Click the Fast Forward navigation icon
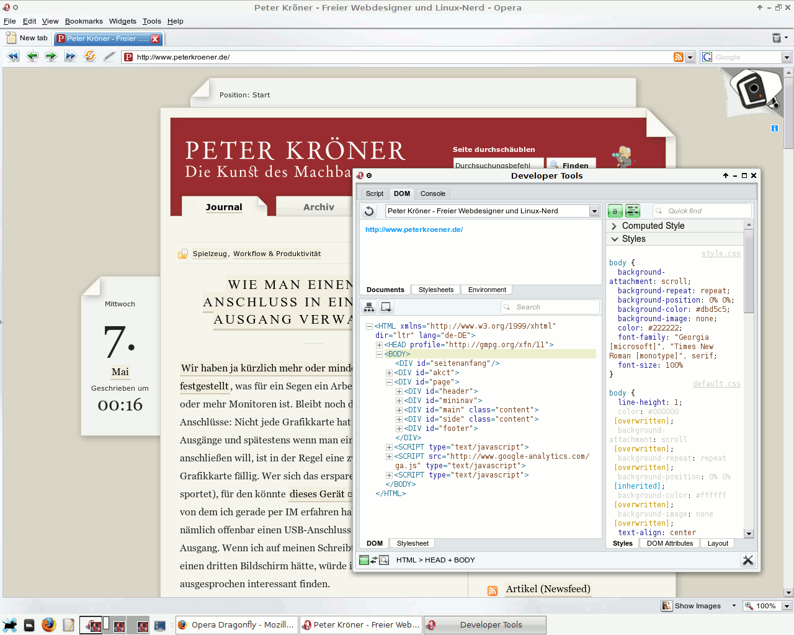The width and height of the screenshot is (794, 635). (70, 56)
